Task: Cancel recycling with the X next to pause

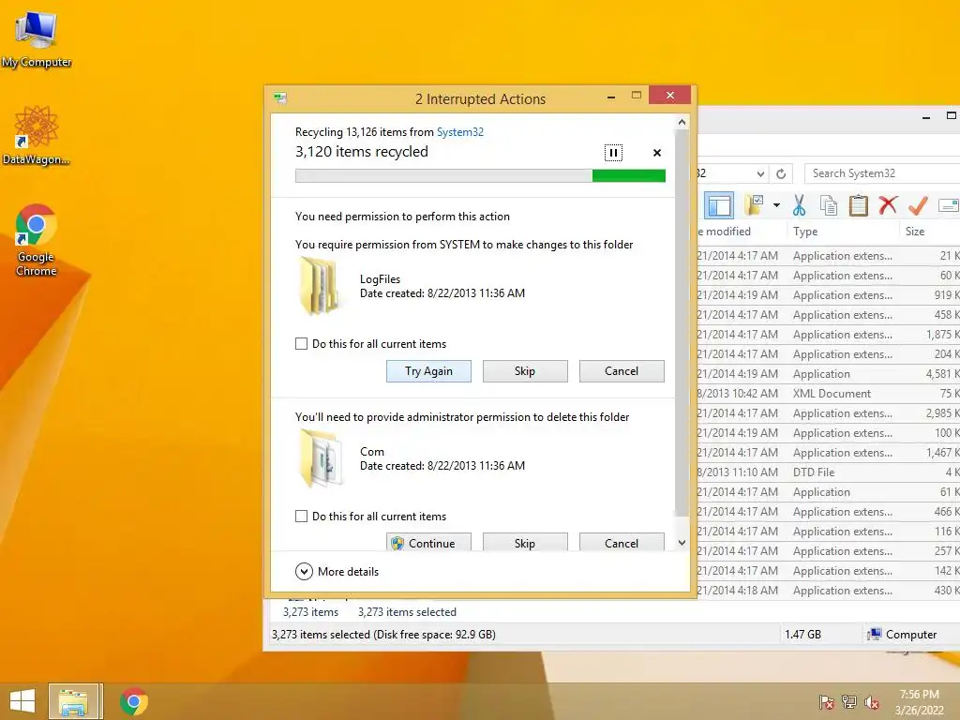Action: (x=657, y=153)
